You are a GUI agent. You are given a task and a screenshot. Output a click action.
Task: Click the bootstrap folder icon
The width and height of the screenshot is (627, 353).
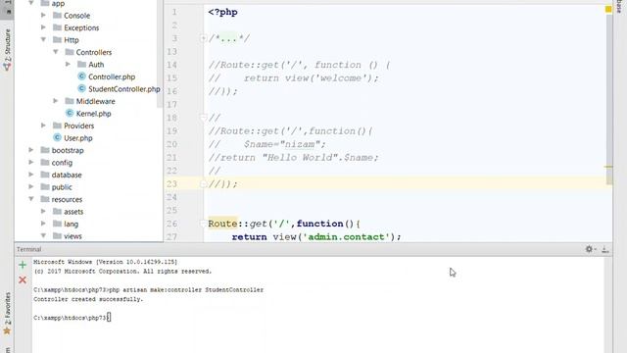tap(45, 150)
